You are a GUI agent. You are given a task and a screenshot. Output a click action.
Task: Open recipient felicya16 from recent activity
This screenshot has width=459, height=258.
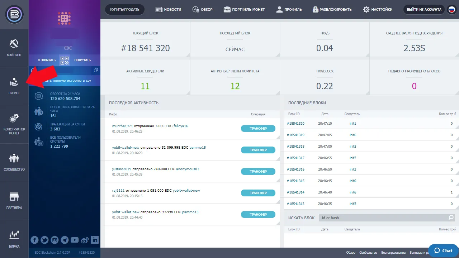coord(181,126)
